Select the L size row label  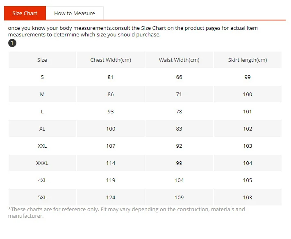(x=42, y=112)
